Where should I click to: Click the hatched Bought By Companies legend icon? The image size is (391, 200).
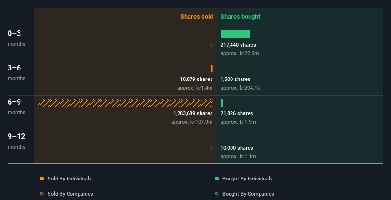pyautogui.click(x=217, y=194)
